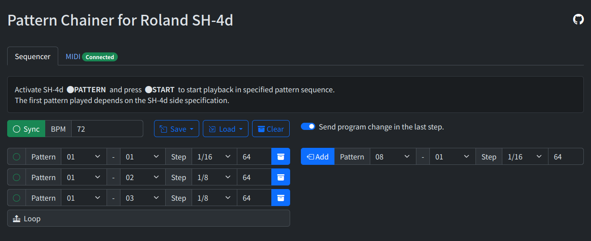
Task: Delete the Pattern 01-03 row
Action: click(x=281, y=198)
